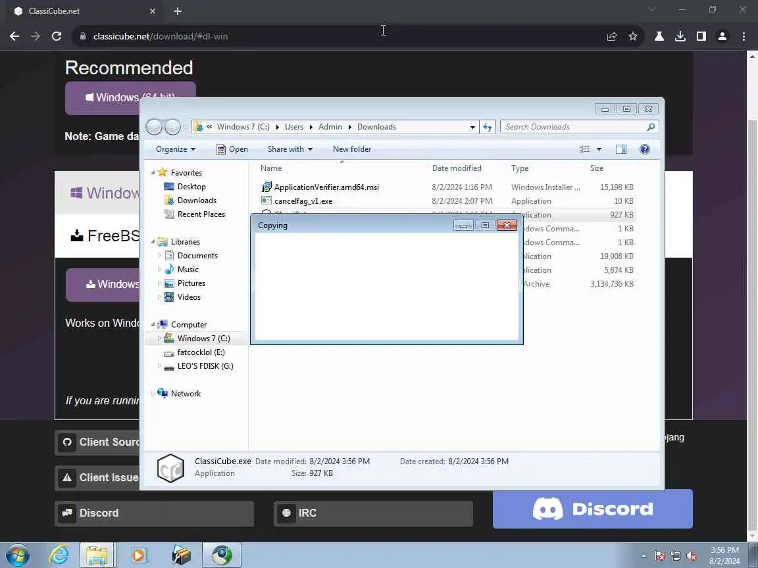Open Chrome profile icon
Image resolution: width=758 pixels, height=568 pixels.
(x=722, y=36)
